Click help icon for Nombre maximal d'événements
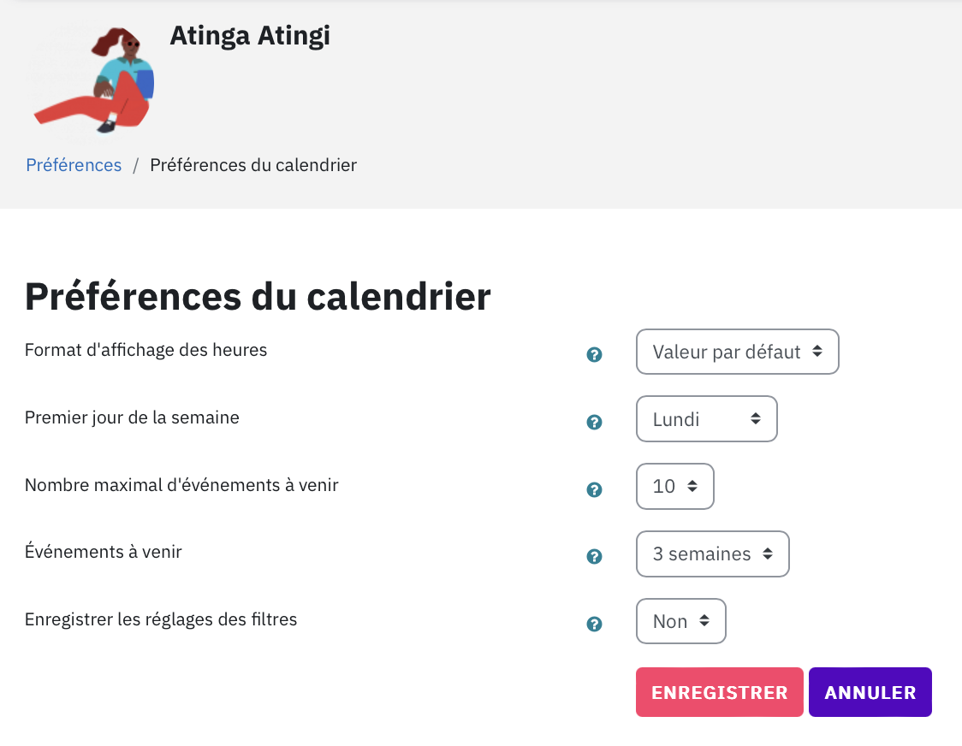The image size is (962, 746). click(594, 489)
